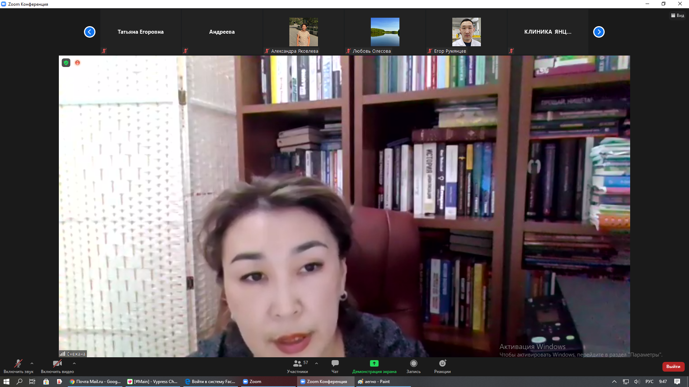Open the Чат chat panel
689x387 pixels.
[x=335, y=367]
